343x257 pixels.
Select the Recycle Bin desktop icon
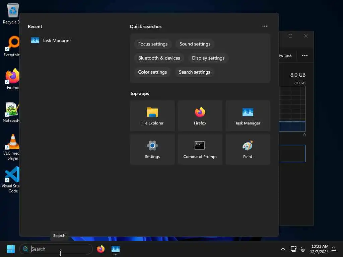tap(11, 14)
